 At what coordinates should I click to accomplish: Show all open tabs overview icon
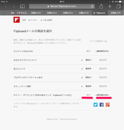pos(119,6)
